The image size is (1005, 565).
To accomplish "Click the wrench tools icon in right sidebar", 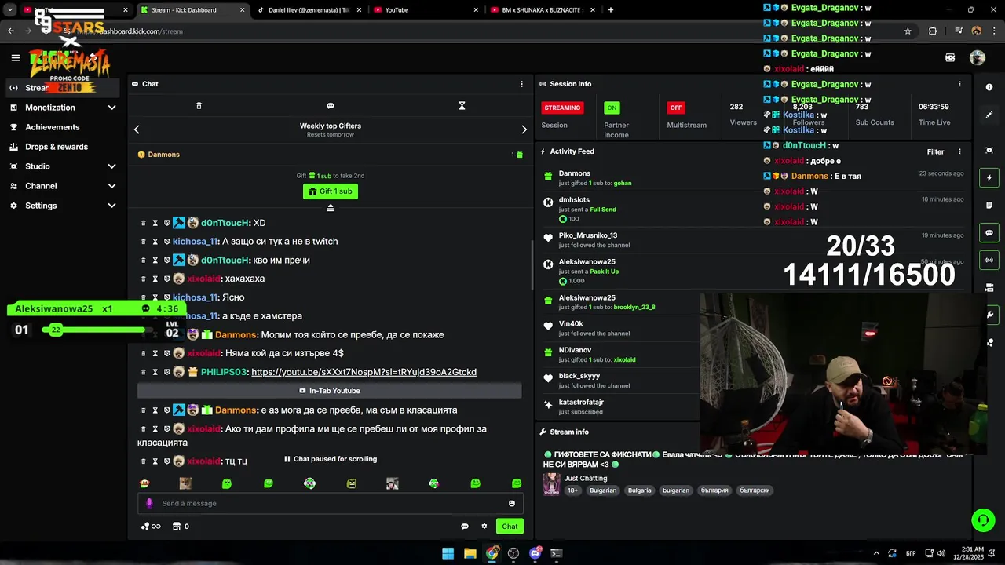I will pos(990,315).
